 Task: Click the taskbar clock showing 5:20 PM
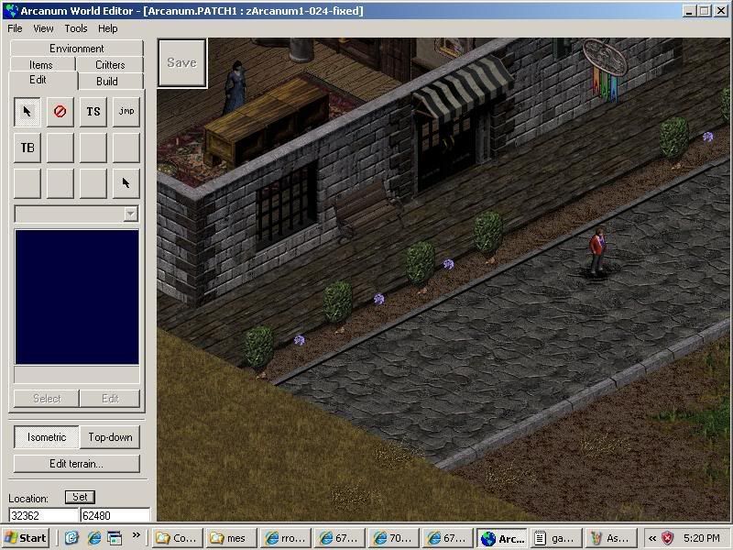[701, 538]
